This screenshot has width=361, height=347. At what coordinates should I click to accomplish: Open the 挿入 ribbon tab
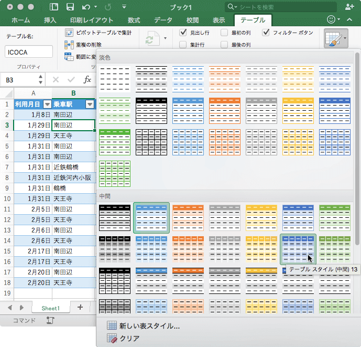pyautogui.click(x=50, y=20)
